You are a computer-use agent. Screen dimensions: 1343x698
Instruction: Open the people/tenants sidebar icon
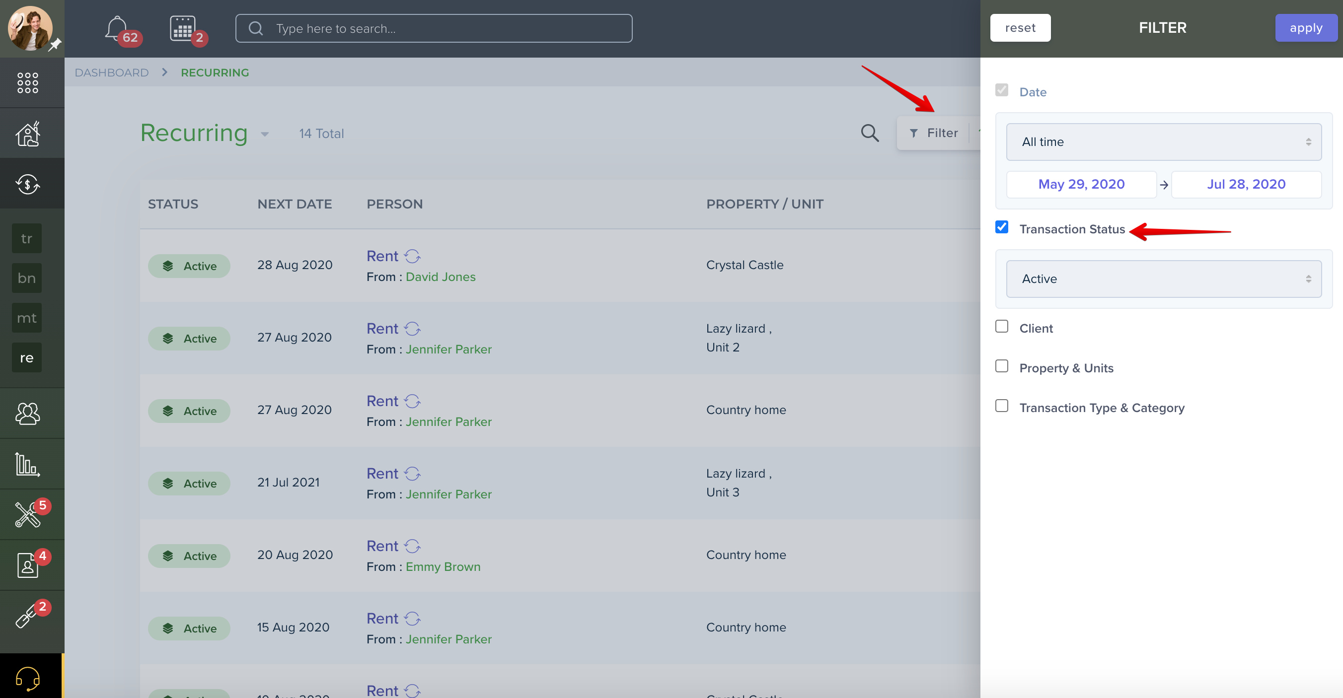click(x=28, y=414)
